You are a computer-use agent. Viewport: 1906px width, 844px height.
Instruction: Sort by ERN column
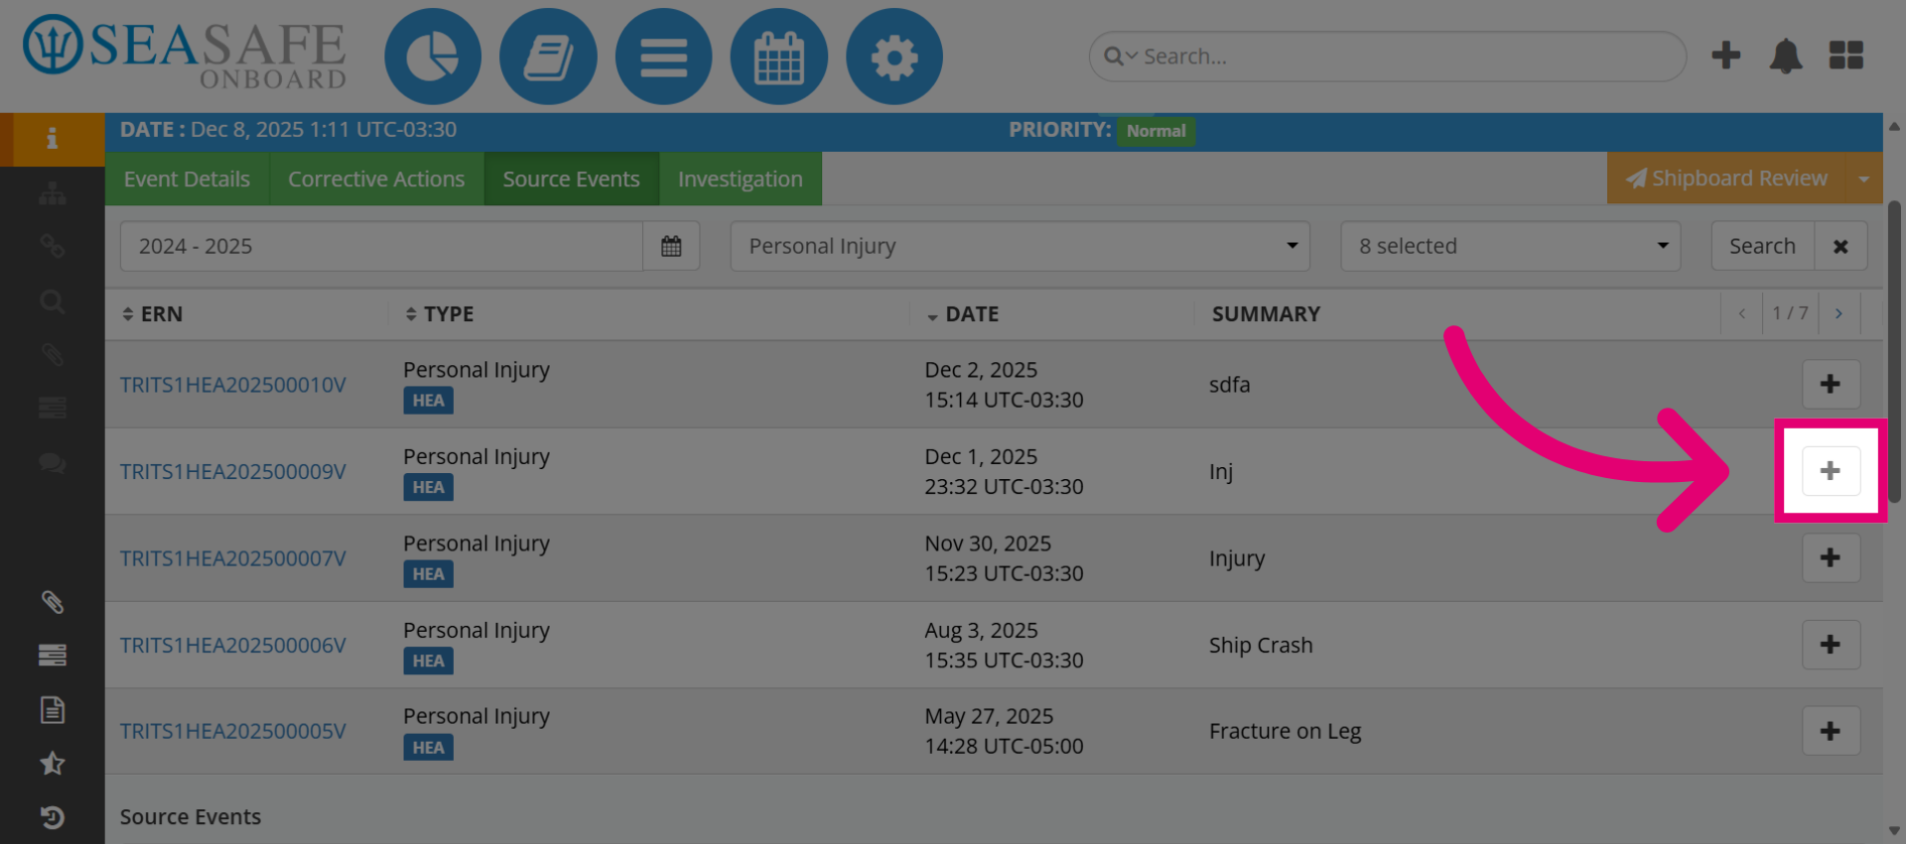click(x=152, y=313)
